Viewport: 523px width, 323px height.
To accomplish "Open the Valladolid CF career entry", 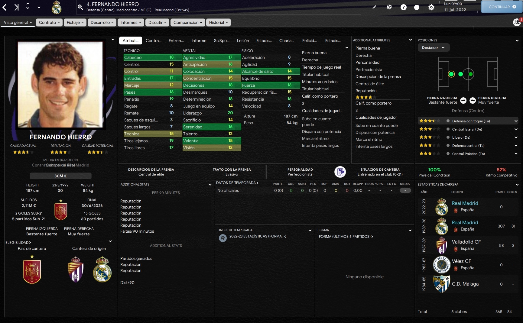I will tap(466, 242).
